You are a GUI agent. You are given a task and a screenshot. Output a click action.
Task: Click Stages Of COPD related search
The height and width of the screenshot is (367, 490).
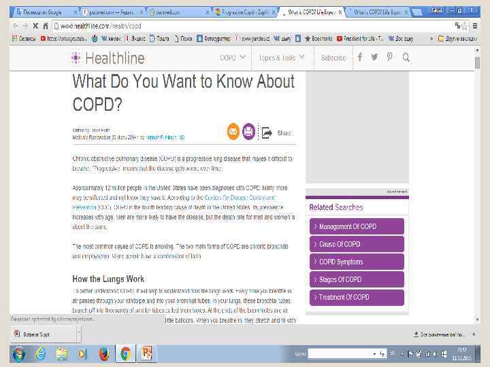point(357,279)
